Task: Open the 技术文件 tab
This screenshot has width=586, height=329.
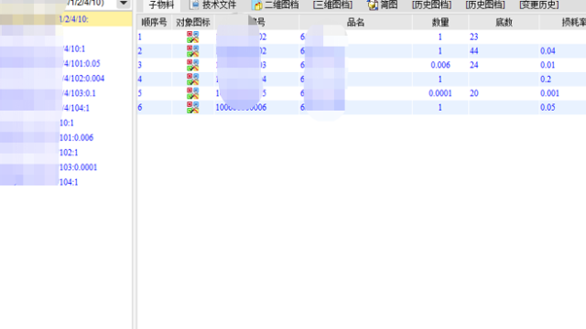Action: [213, 5]
